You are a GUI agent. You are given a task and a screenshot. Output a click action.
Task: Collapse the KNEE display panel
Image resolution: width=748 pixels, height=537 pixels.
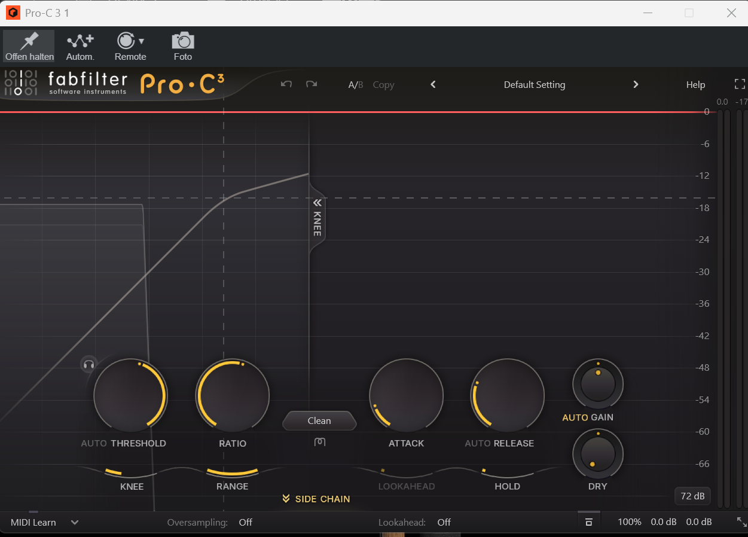[x=317, y=218]
